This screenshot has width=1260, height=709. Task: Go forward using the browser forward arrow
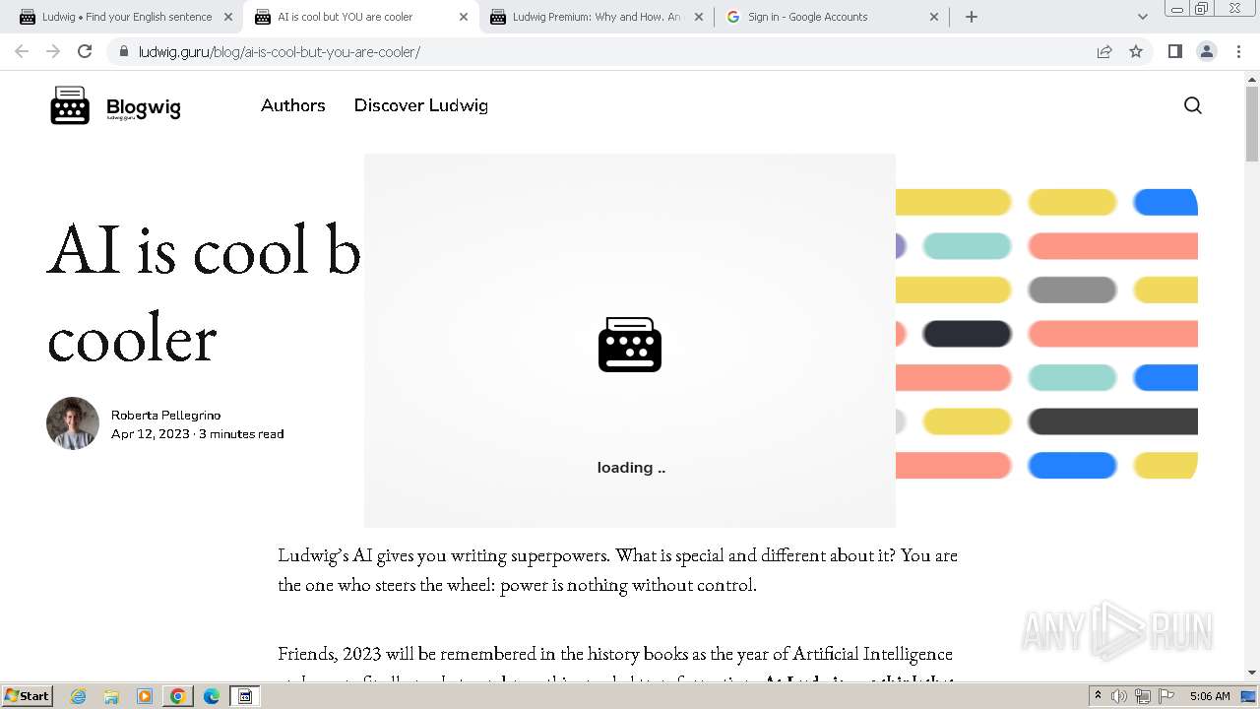(x=53, y=51)
